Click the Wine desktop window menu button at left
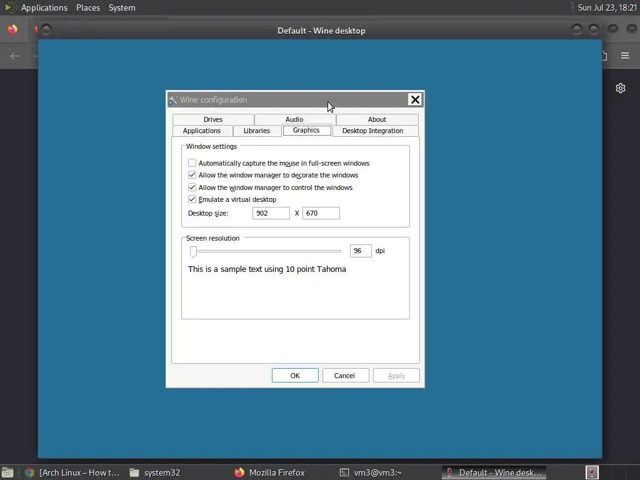This screenshot has width=640, height=480. tap(46, 29)
